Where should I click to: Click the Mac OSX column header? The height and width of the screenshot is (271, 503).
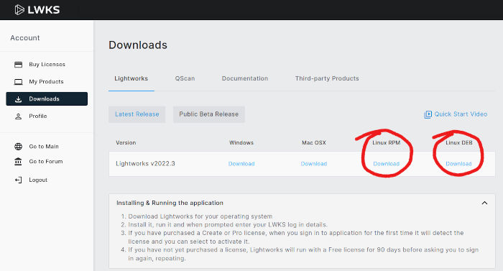tap(314, 143)
